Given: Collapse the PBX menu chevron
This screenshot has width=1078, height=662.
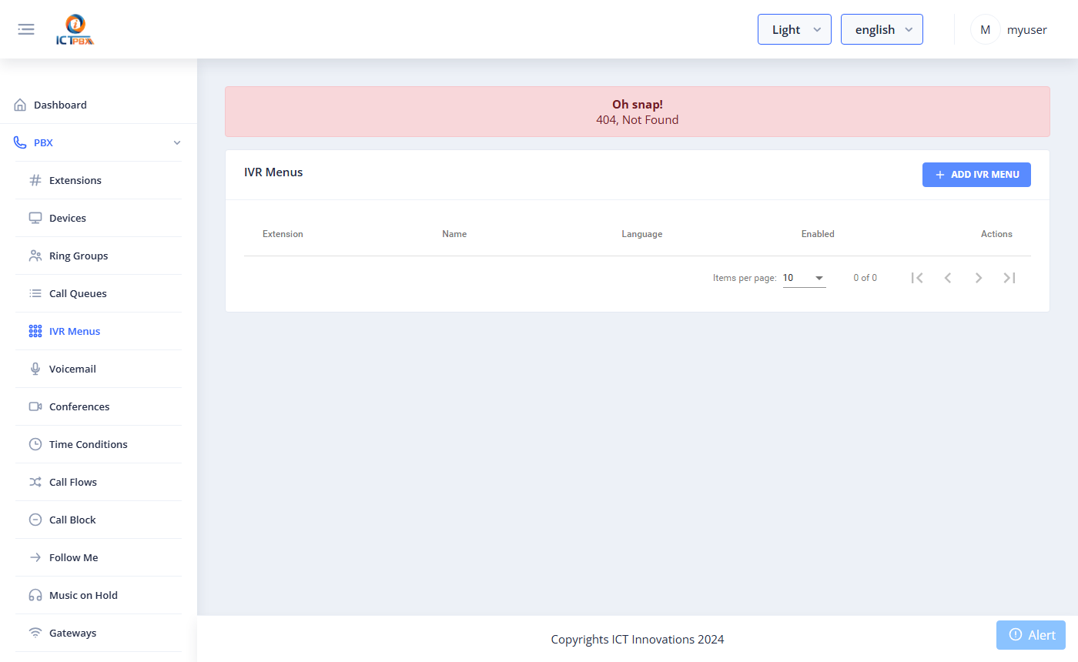Looking at the screenshot, I should pyautogui.click(x=177, y=142).
